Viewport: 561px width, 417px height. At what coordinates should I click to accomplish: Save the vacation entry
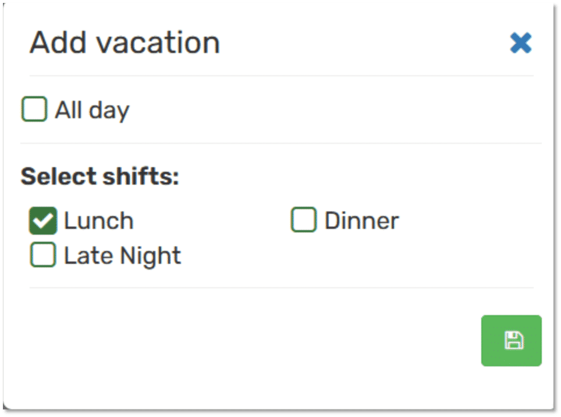tap(511, 341)
